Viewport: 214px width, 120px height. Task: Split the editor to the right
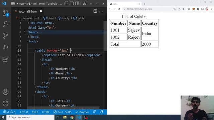tap(95, 11)
